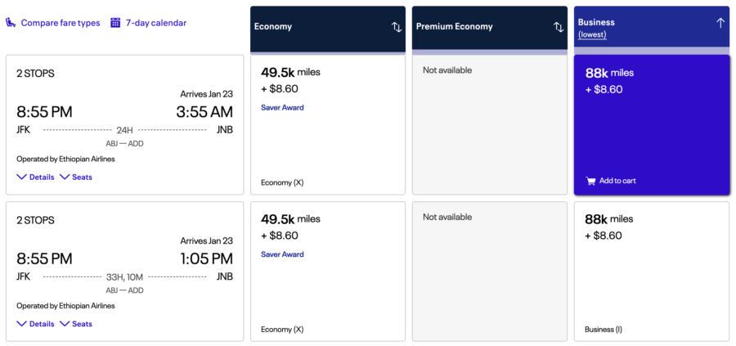
Task: Expand Seats for the 24H flight
Action: tap(75, 177)
